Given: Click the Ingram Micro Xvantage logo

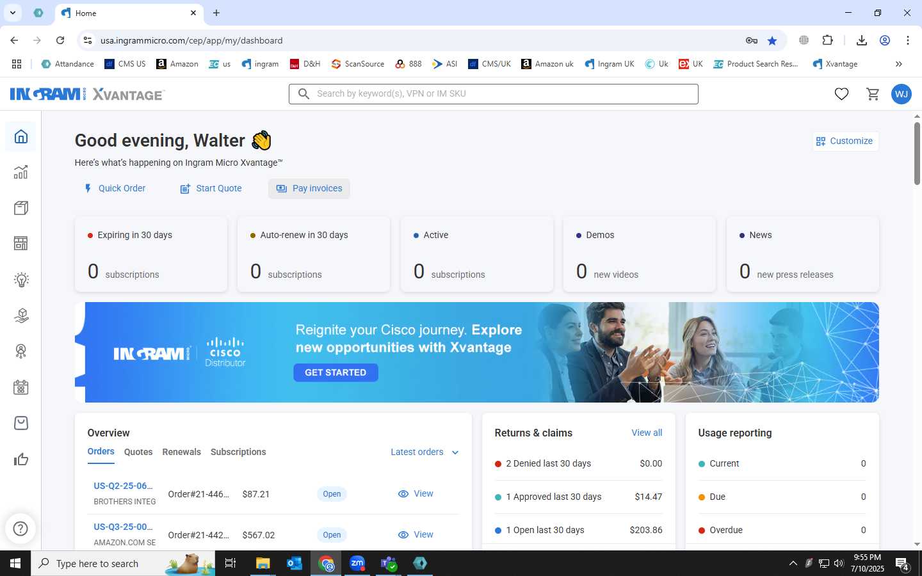Looking at the screenshot, I should [87, 94].
